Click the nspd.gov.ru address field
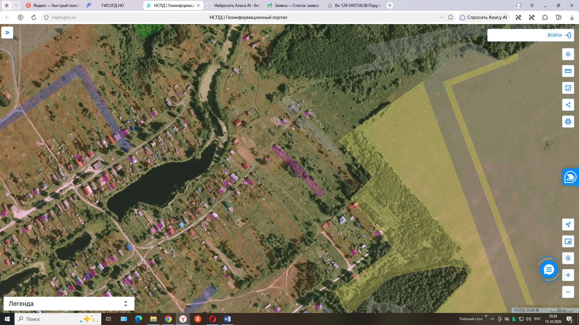579x325 pixels. pos(64,17)
